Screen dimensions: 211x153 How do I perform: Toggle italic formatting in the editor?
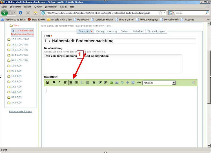tap(59, 82)
